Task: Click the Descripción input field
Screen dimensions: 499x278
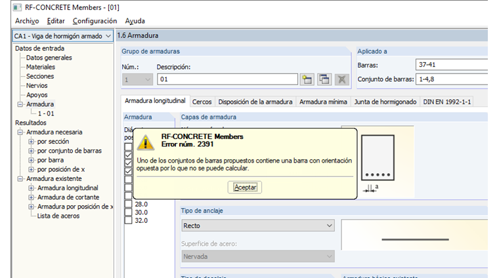Action: (227, 79)
